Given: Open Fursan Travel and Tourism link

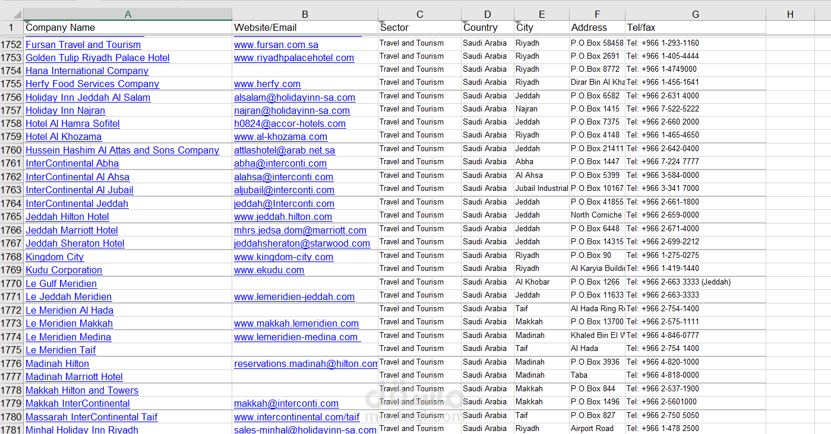Looking at the screenshot, I should 83,45.
